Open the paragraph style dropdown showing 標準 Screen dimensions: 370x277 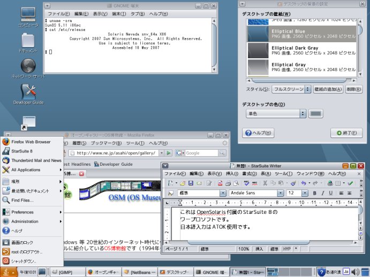point(223,193)
